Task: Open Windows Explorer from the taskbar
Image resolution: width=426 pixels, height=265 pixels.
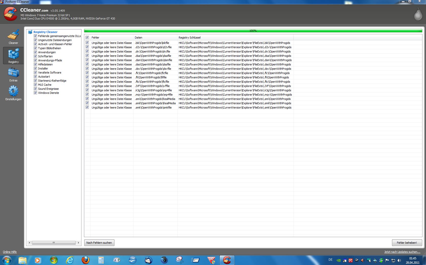Action: pyautogui.click(x=22, y=260)
